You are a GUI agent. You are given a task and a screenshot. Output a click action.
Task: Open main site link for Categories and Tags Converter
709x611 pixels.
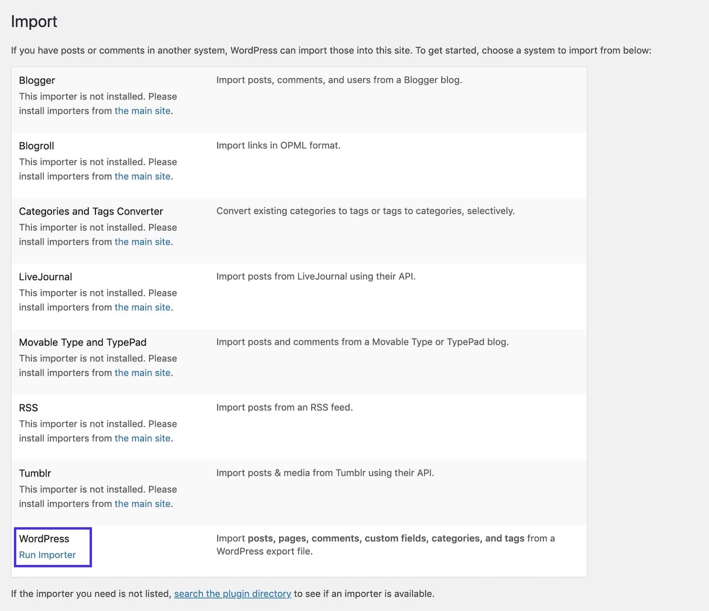pos(142,242)
